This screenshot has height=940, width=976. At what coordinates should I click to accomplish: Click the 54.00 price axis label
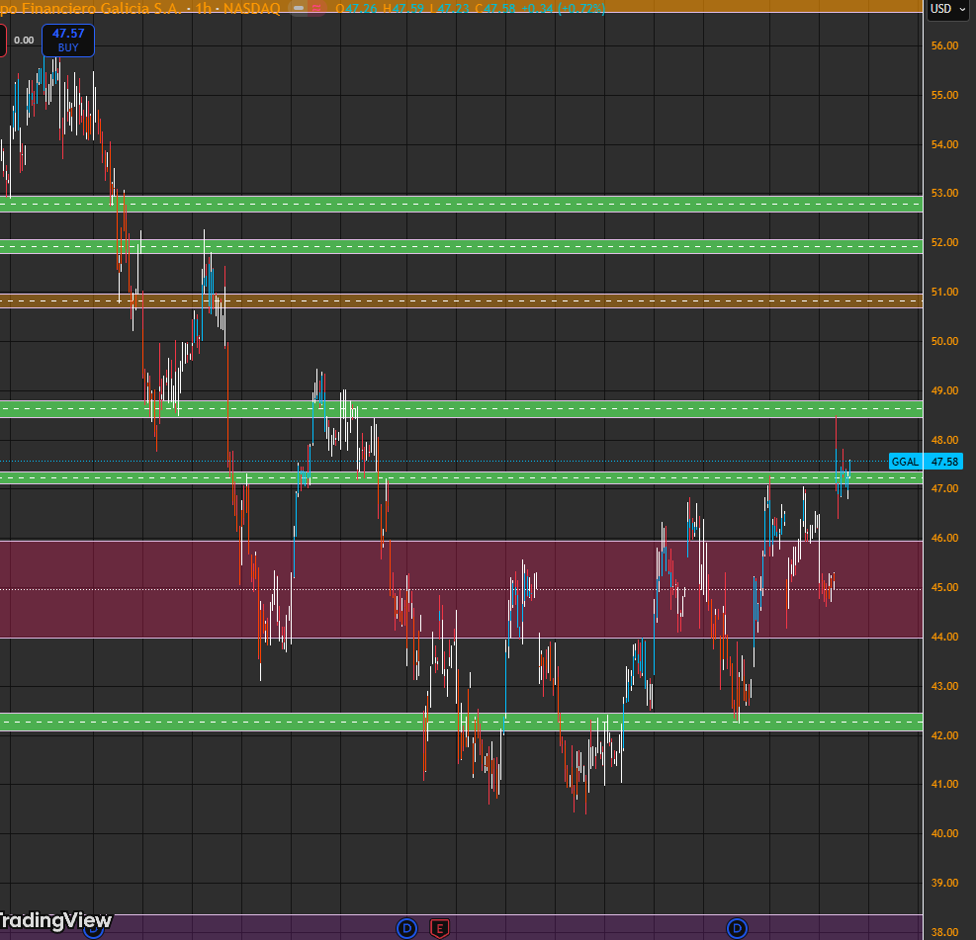point(944,144)
